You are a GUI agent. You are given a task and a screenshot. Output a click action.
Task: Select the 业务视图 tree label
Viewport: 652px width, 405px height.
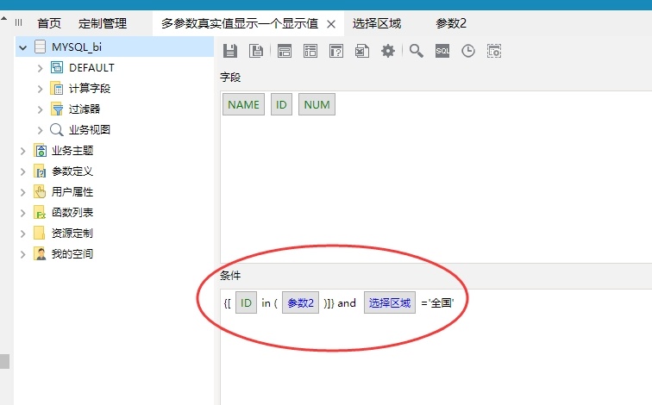[x=90, y=129]
